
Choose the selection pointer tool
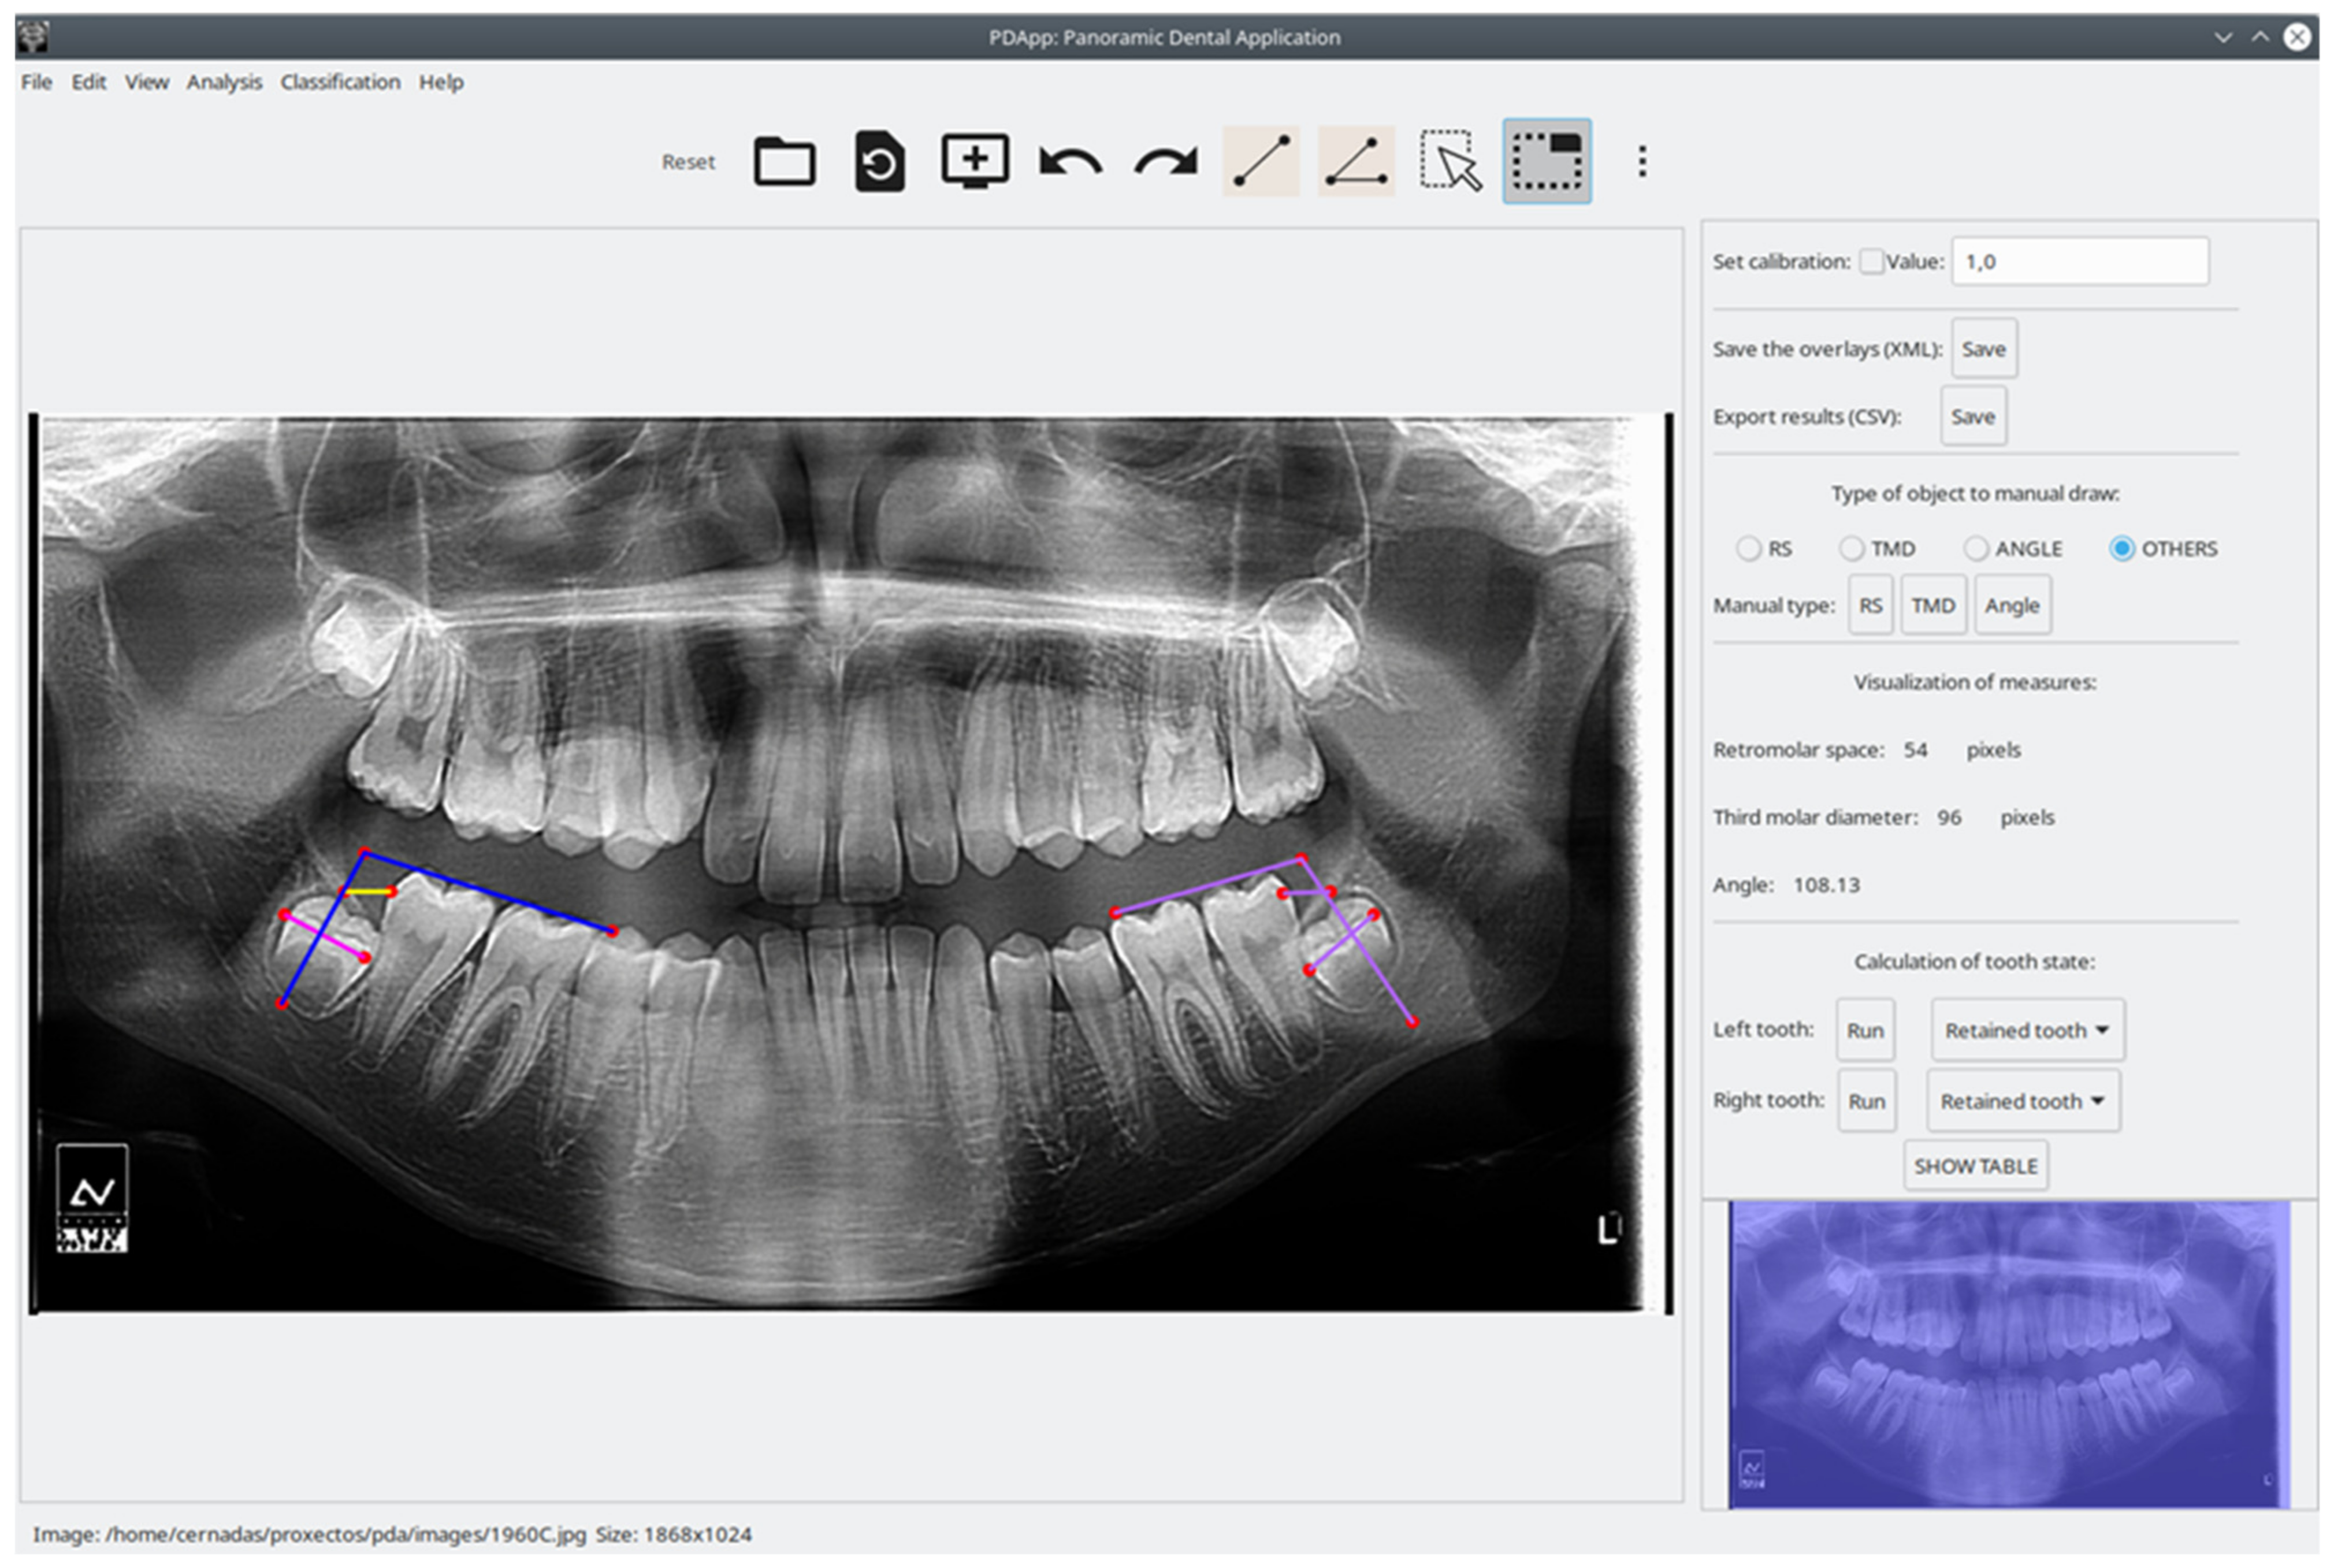pos(1450,161)
